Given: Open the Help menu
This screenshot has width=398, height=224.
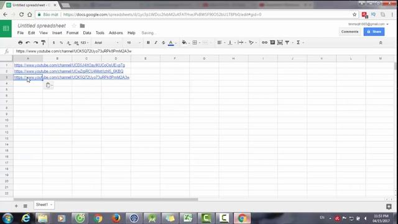Looking at the screenshot, I should pos(131,33).
